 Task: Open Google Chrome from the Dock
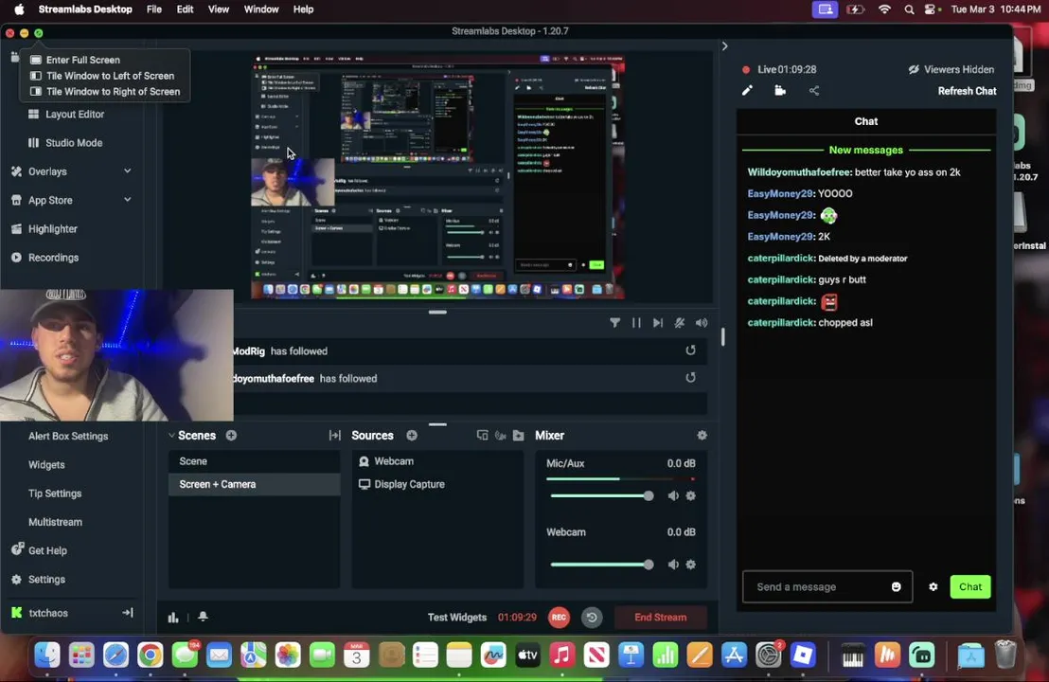[150, 655]
